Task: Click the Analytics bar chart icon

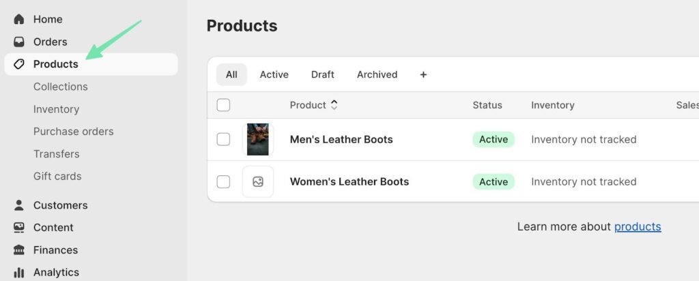Action: click(x=19, y=272)
